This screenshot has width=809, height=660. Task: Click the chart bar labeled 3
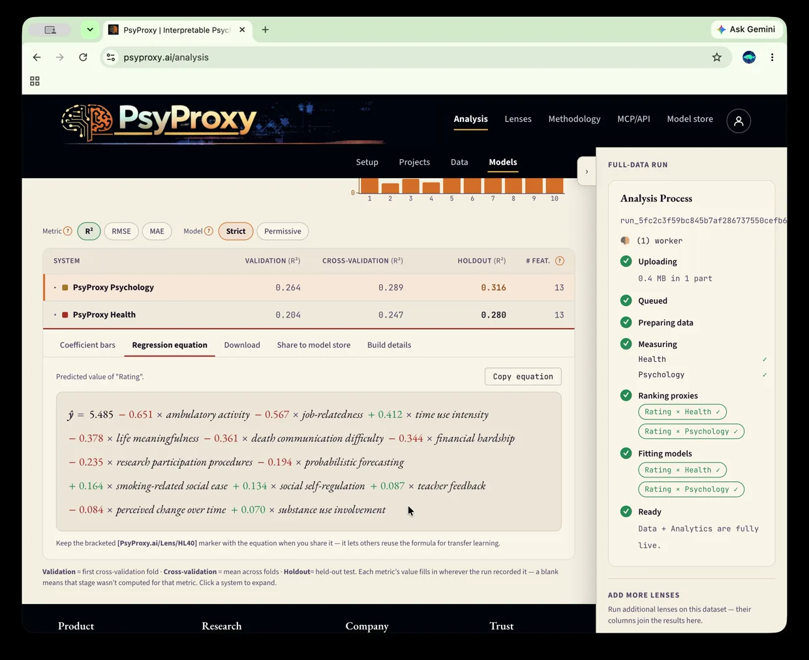pyautogui.click(x=410, y=185)
